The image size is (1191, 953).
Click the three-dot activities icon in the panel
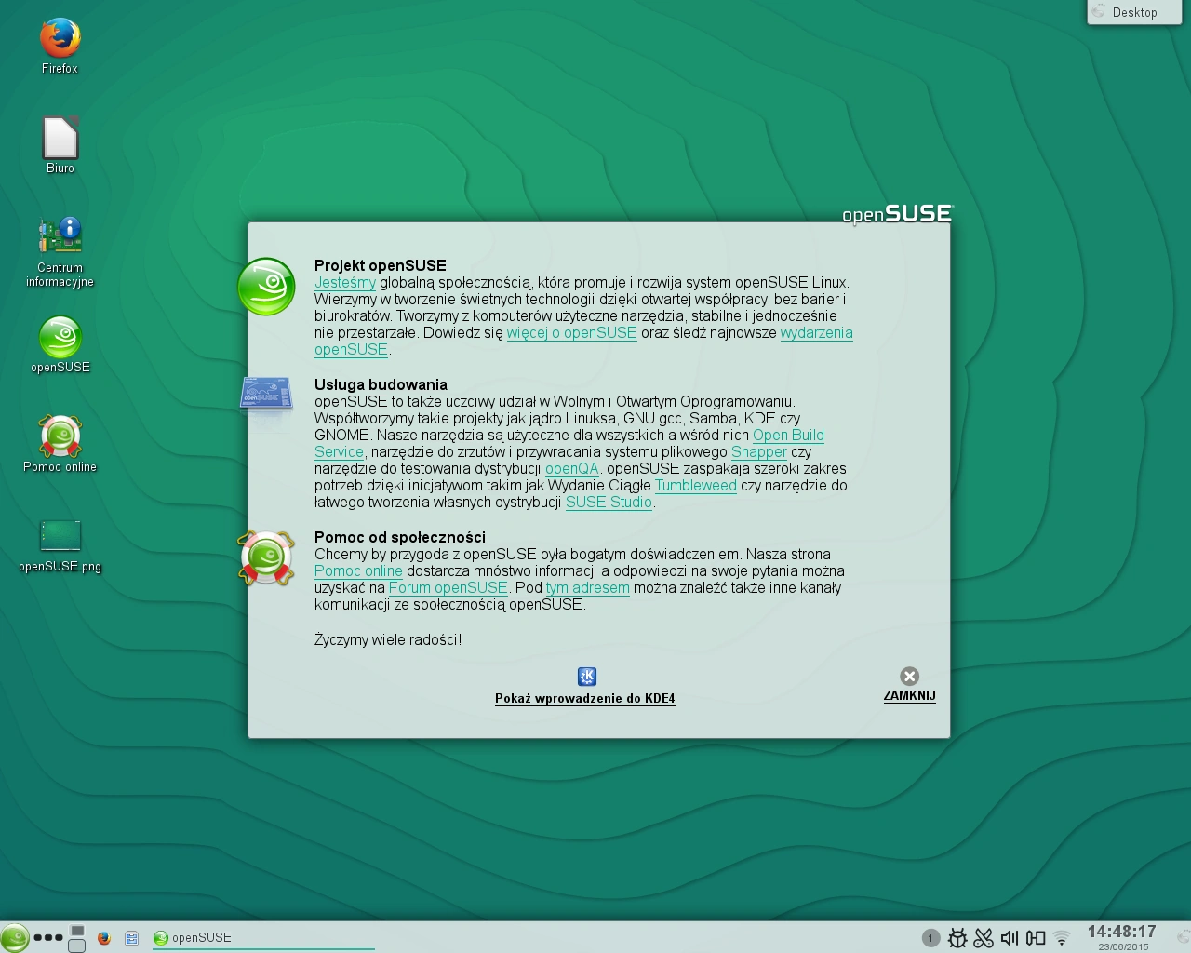point(48,938)
